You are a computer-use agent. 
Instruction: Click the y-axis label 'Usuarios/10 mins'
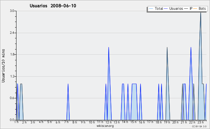pyautogui.click(x=3, y=66)
